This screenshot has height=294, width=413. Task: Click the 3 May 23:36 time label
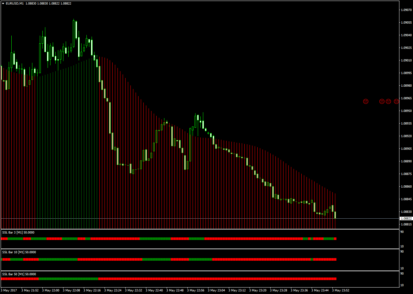pyautogui.click(x=299, y=290)
